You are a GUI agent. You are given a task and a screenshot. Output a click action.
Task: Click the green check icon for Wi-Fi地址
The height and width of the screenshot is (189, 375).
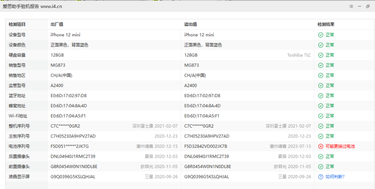(321, 116)
